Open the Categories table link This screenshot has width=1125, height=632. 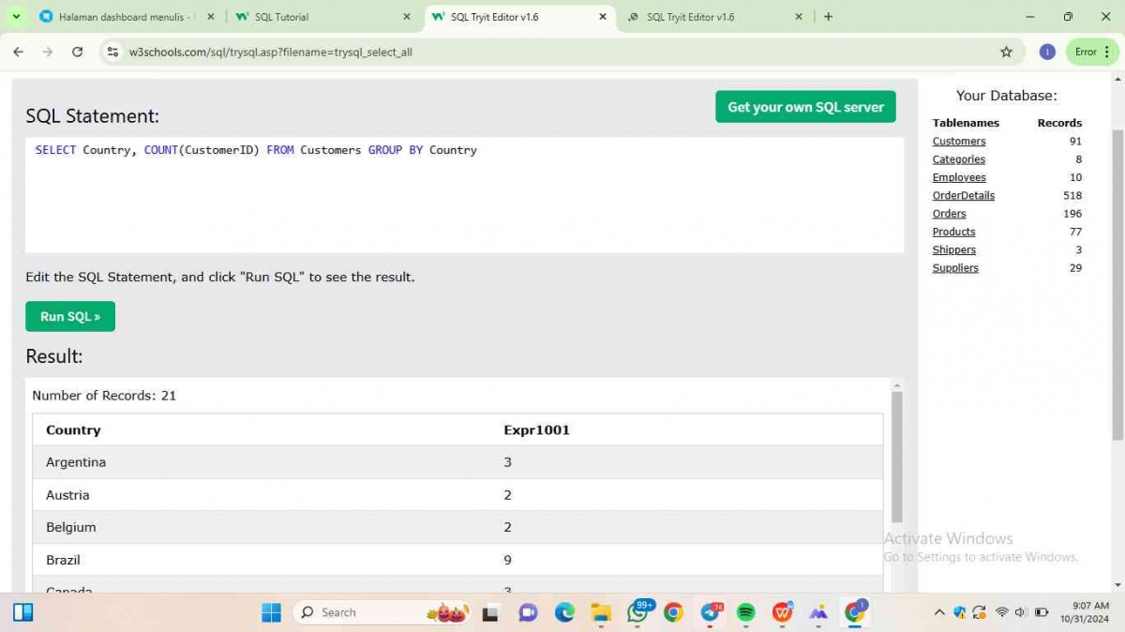(x=958, y=159)
